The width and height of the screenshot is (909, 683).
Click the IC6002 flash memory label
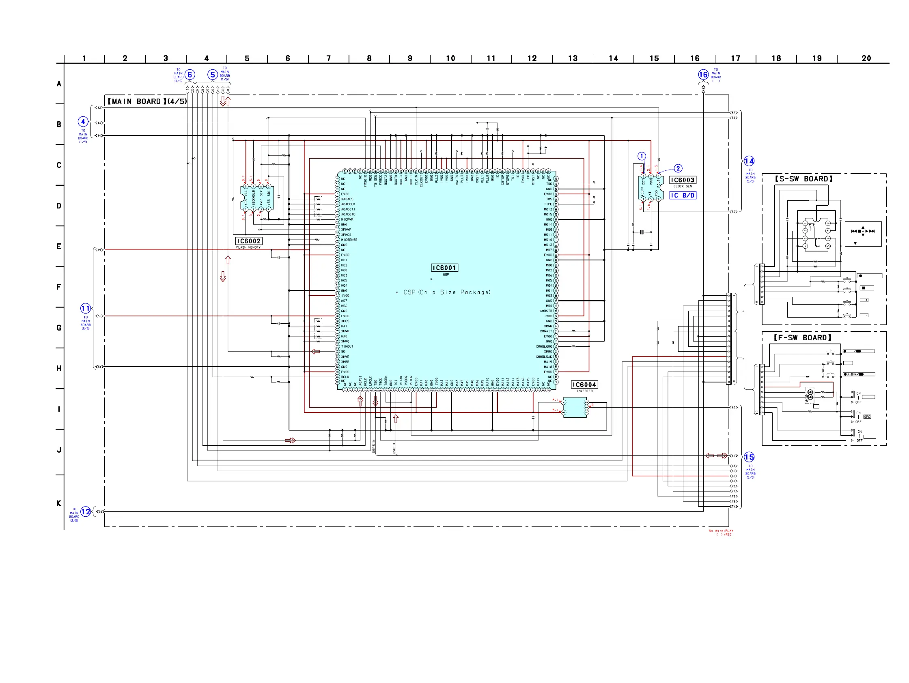[x=249, y=241]
